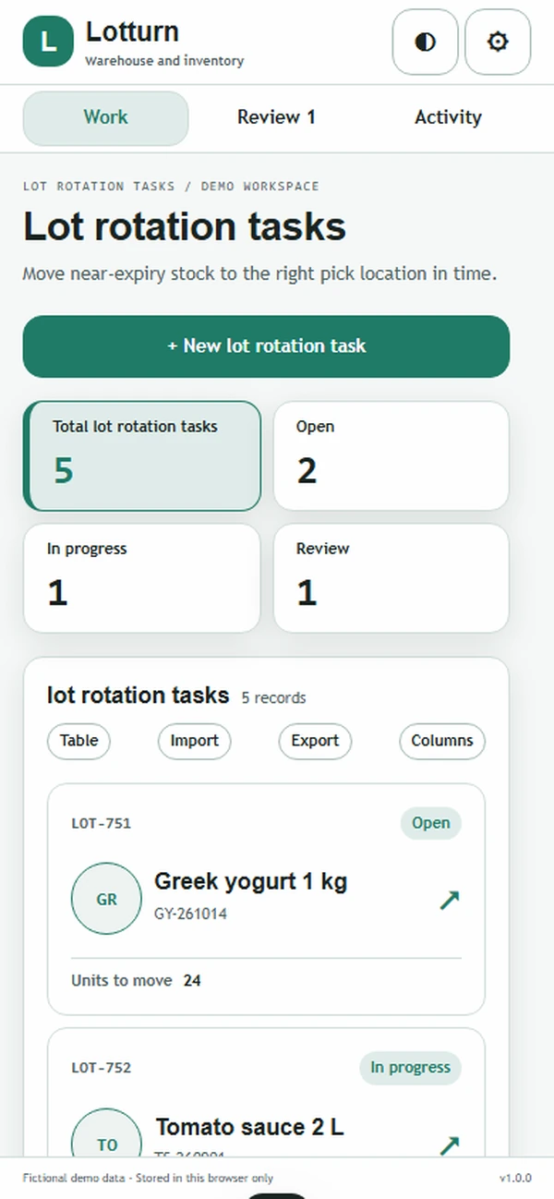
Task: Click the Import button
Action: click(x=194, y=741)
